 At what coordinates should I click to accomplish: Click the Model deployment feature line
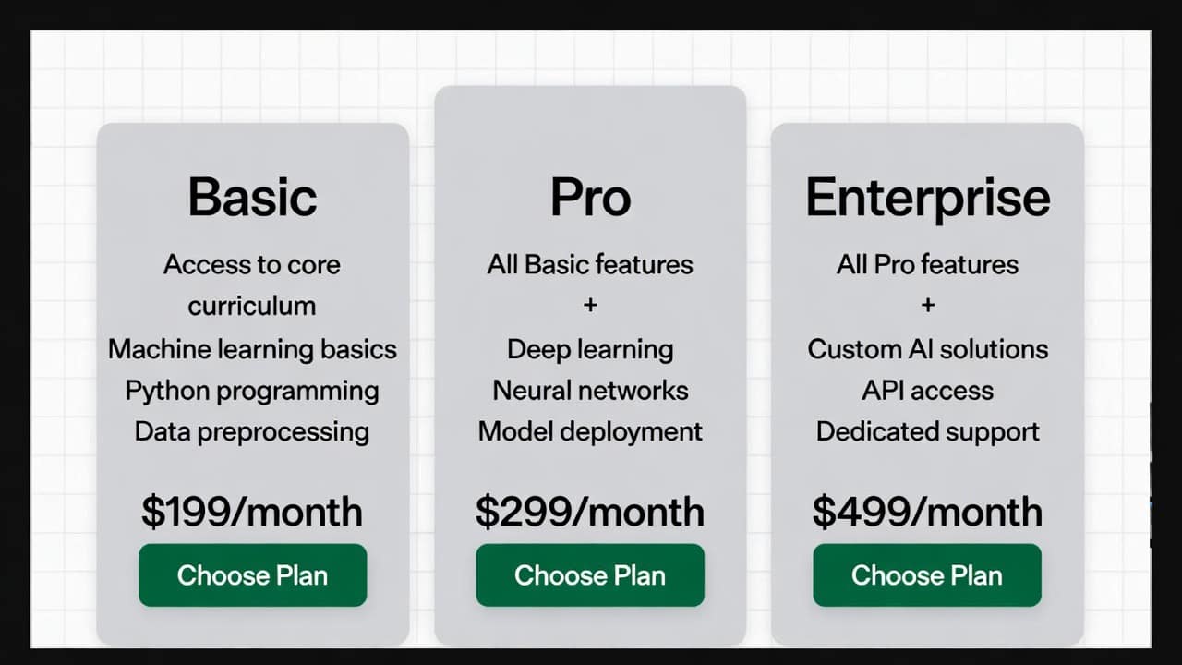pos(590,431)
